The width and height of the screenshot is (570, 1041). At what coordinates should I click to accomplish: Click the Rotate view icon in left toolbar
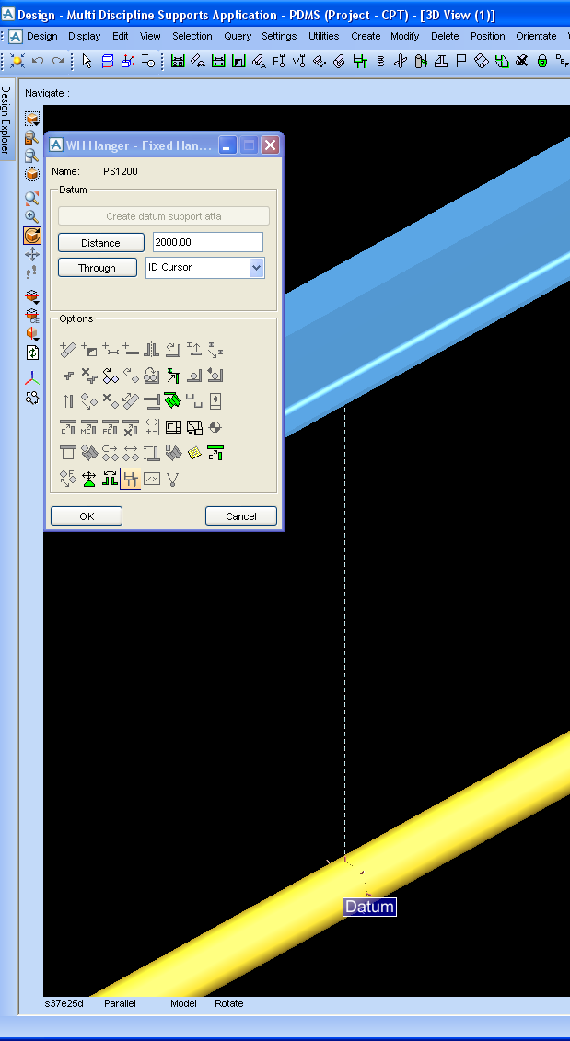[32, 236]
